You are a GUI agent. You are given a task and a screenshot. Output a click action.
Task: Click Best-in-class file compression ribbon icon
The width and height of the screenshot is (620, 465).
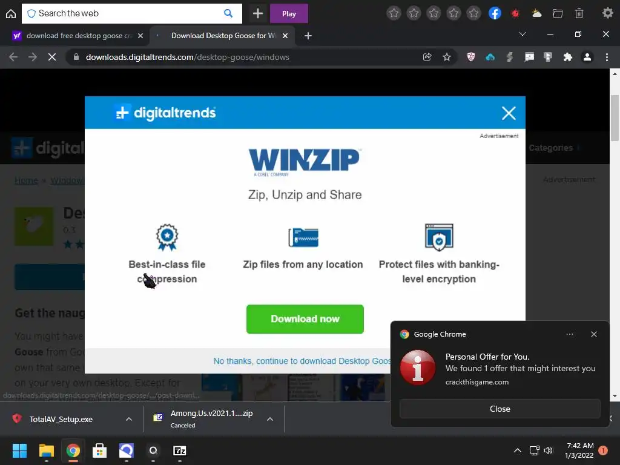(167, 237)
